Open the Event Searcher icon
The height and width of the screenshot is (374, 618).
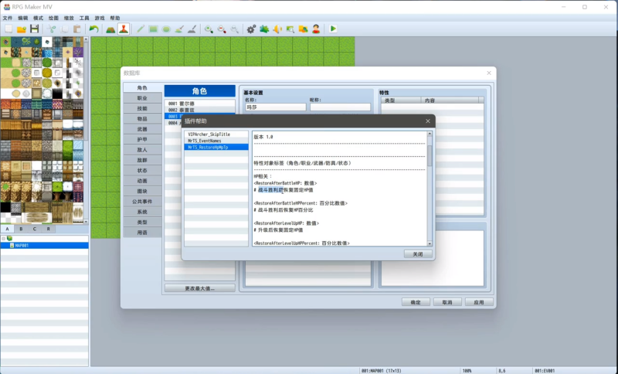(x=290, y=29)
